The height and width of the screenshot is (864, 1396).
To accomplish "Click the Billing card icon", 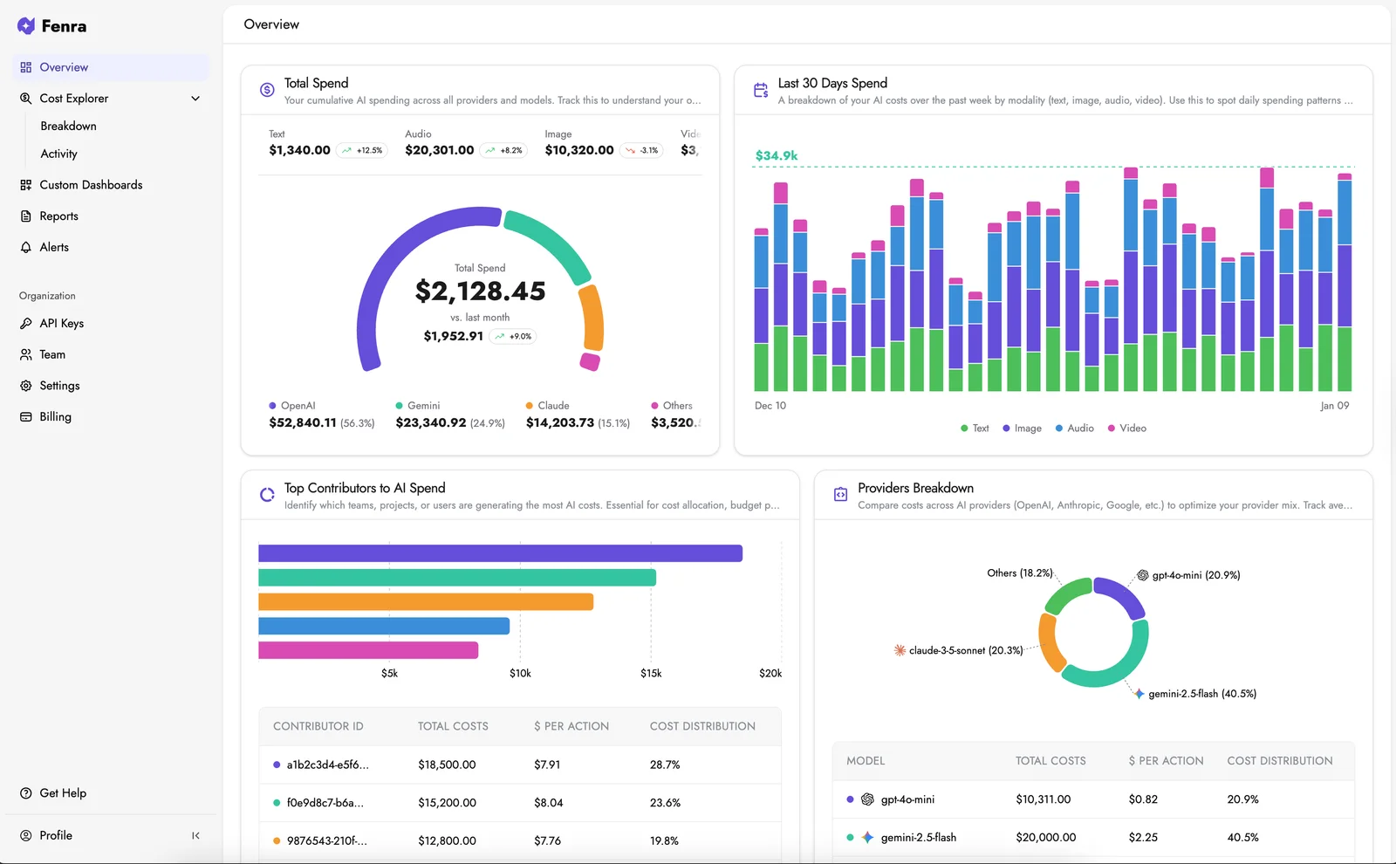I will [26, 416].
